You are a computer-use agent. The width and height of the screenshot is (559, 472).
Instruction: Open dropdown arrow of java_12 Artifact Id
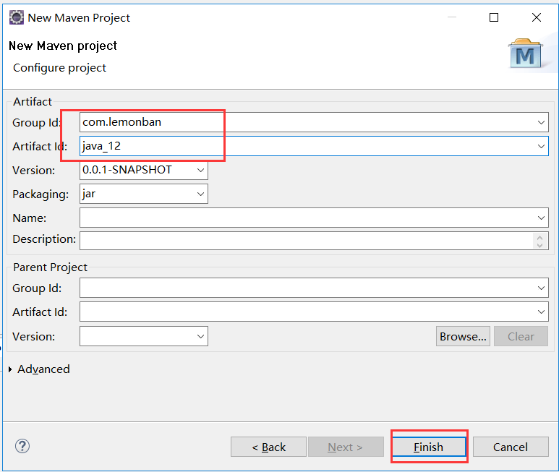[x=542, y=147]
